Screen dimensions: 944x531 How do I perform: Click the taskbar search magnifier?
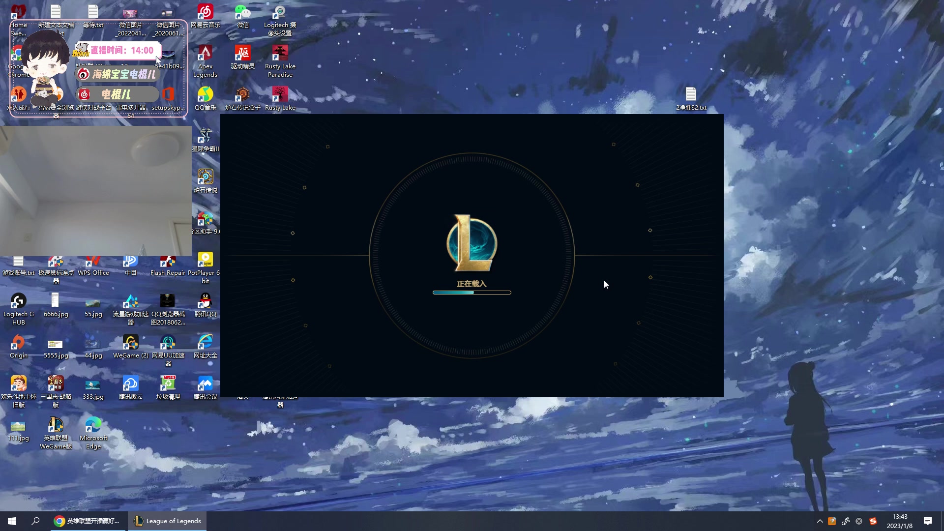pos(35,521)
